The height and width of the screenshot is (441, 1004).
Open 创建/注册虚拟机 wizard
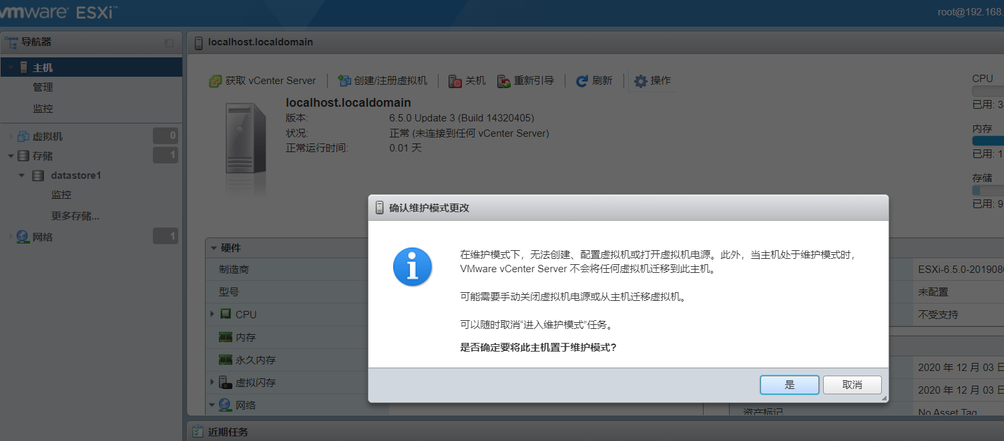(x=383, y=81)
